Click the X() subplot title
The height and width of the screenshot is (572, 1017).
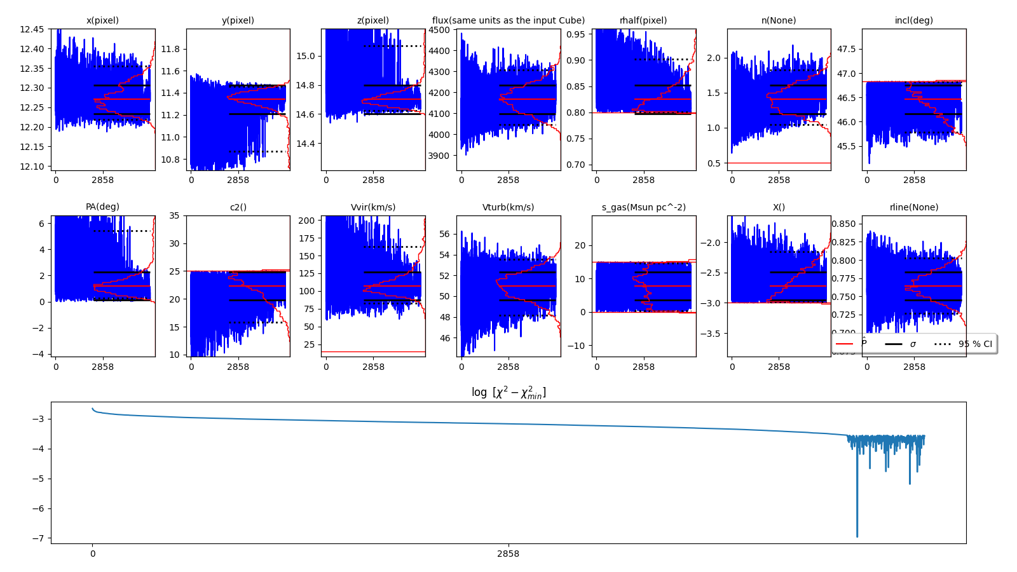click(779, 207)
